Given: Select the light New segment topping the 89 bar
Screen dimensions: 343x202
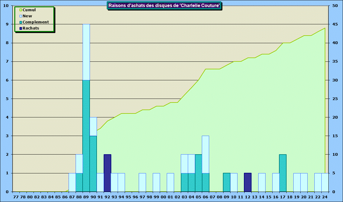Looking at the screenshot, I should pyautogui.click(x=86, y=52).
